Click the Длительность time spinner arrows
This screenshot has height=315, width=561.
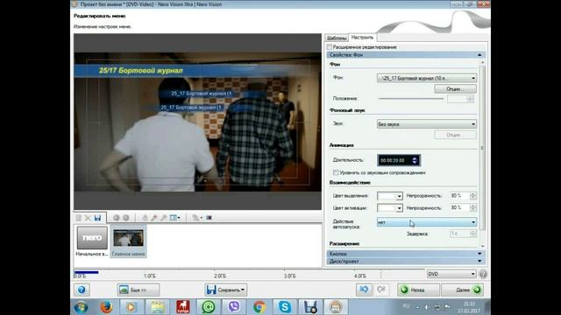[x=415, y=160]
